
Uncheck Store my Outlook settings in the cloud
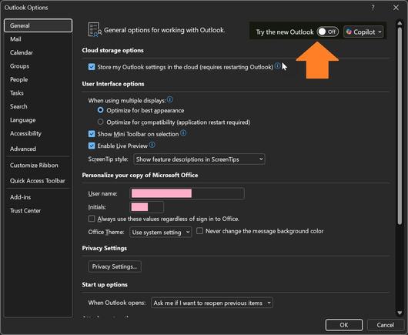click(92, 67)
